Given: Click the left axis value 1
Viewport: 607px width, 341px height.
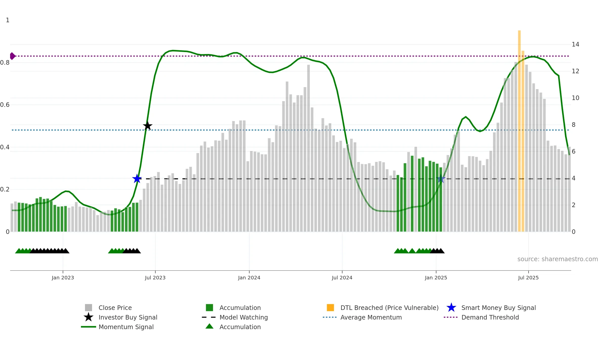Looking at the screenshot, I should pyautogui.click(x=8, y=20).
